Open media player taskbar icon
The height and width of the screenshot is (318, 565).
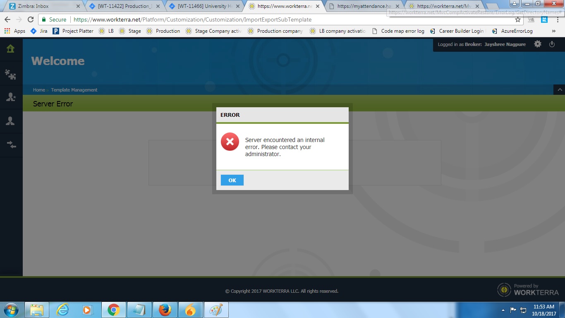[x=88, y=310]
